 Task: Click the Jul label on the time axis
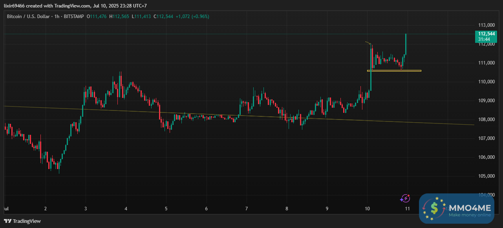click(6, 208)
